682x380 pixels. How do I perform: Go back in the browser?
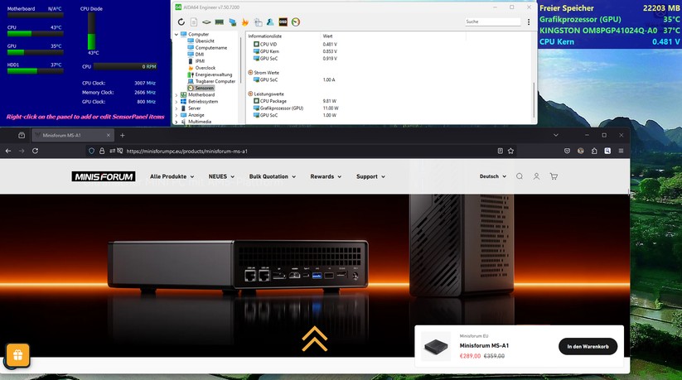coord(8,151)
